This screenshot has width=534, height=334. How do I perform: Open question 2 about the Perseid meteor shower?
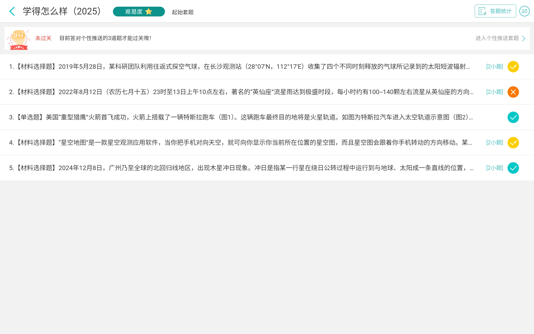pos(241,92)
